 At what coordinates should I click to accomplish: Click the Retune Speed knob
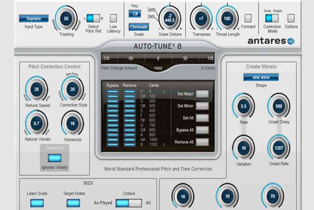(x=36, y=89)
